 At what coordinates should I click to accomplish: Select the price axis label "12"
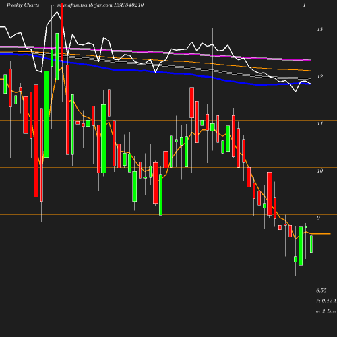[320, 76]
